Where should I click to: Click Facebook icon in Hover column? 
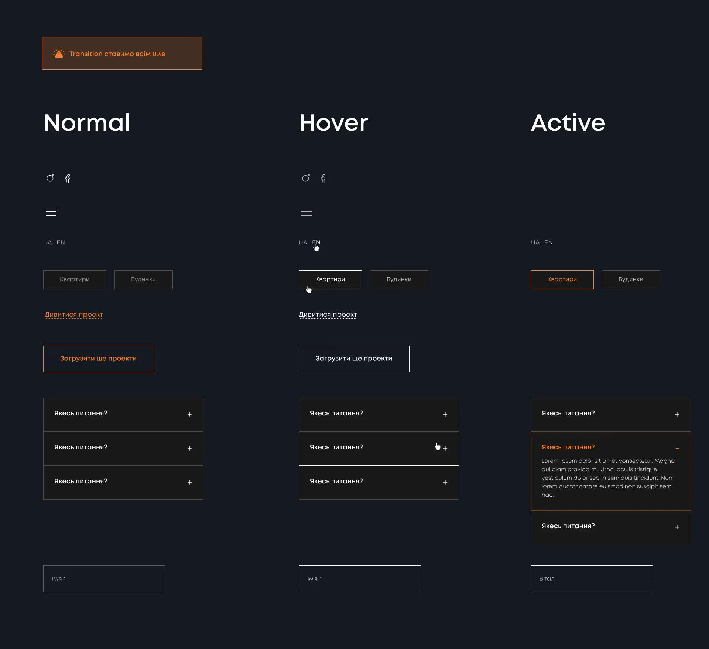323,179
